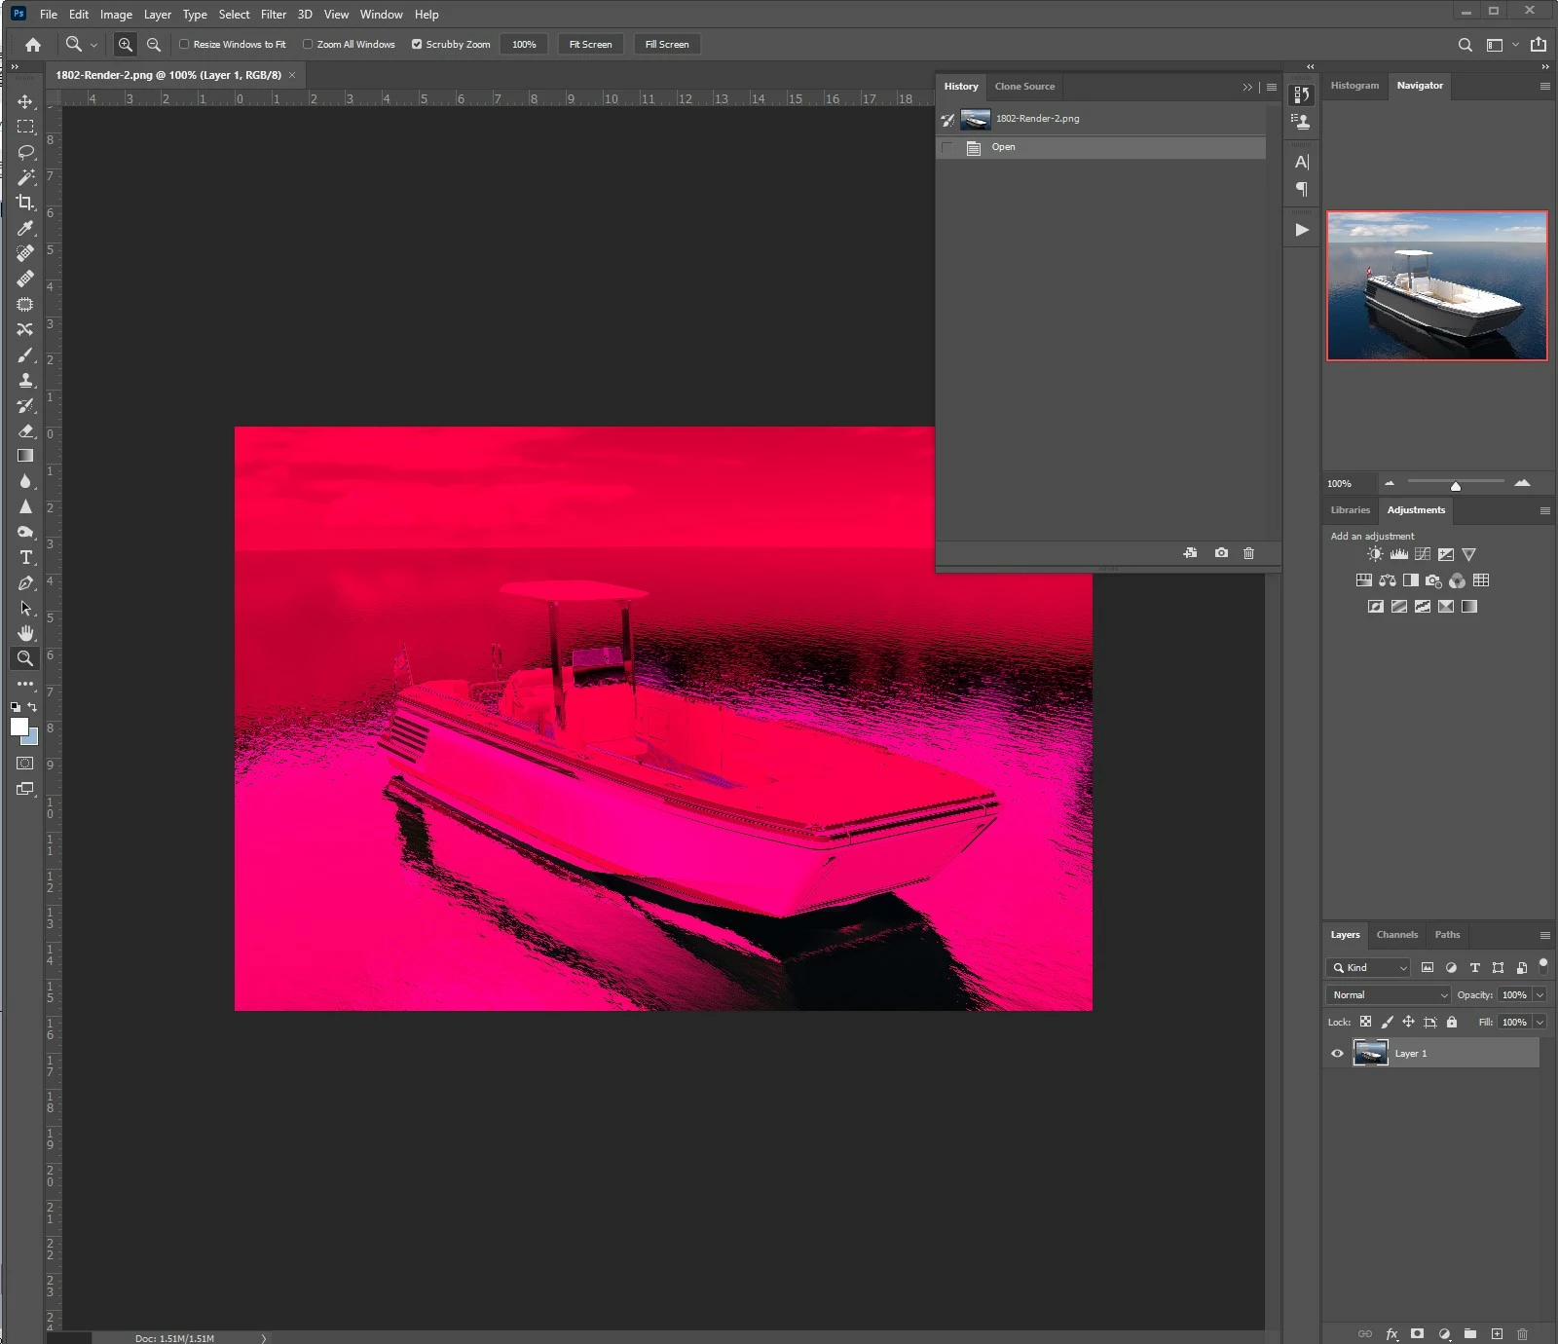Select the Lasso tool
Viewport: 1558px width, 1344px height.
(25, 152)
